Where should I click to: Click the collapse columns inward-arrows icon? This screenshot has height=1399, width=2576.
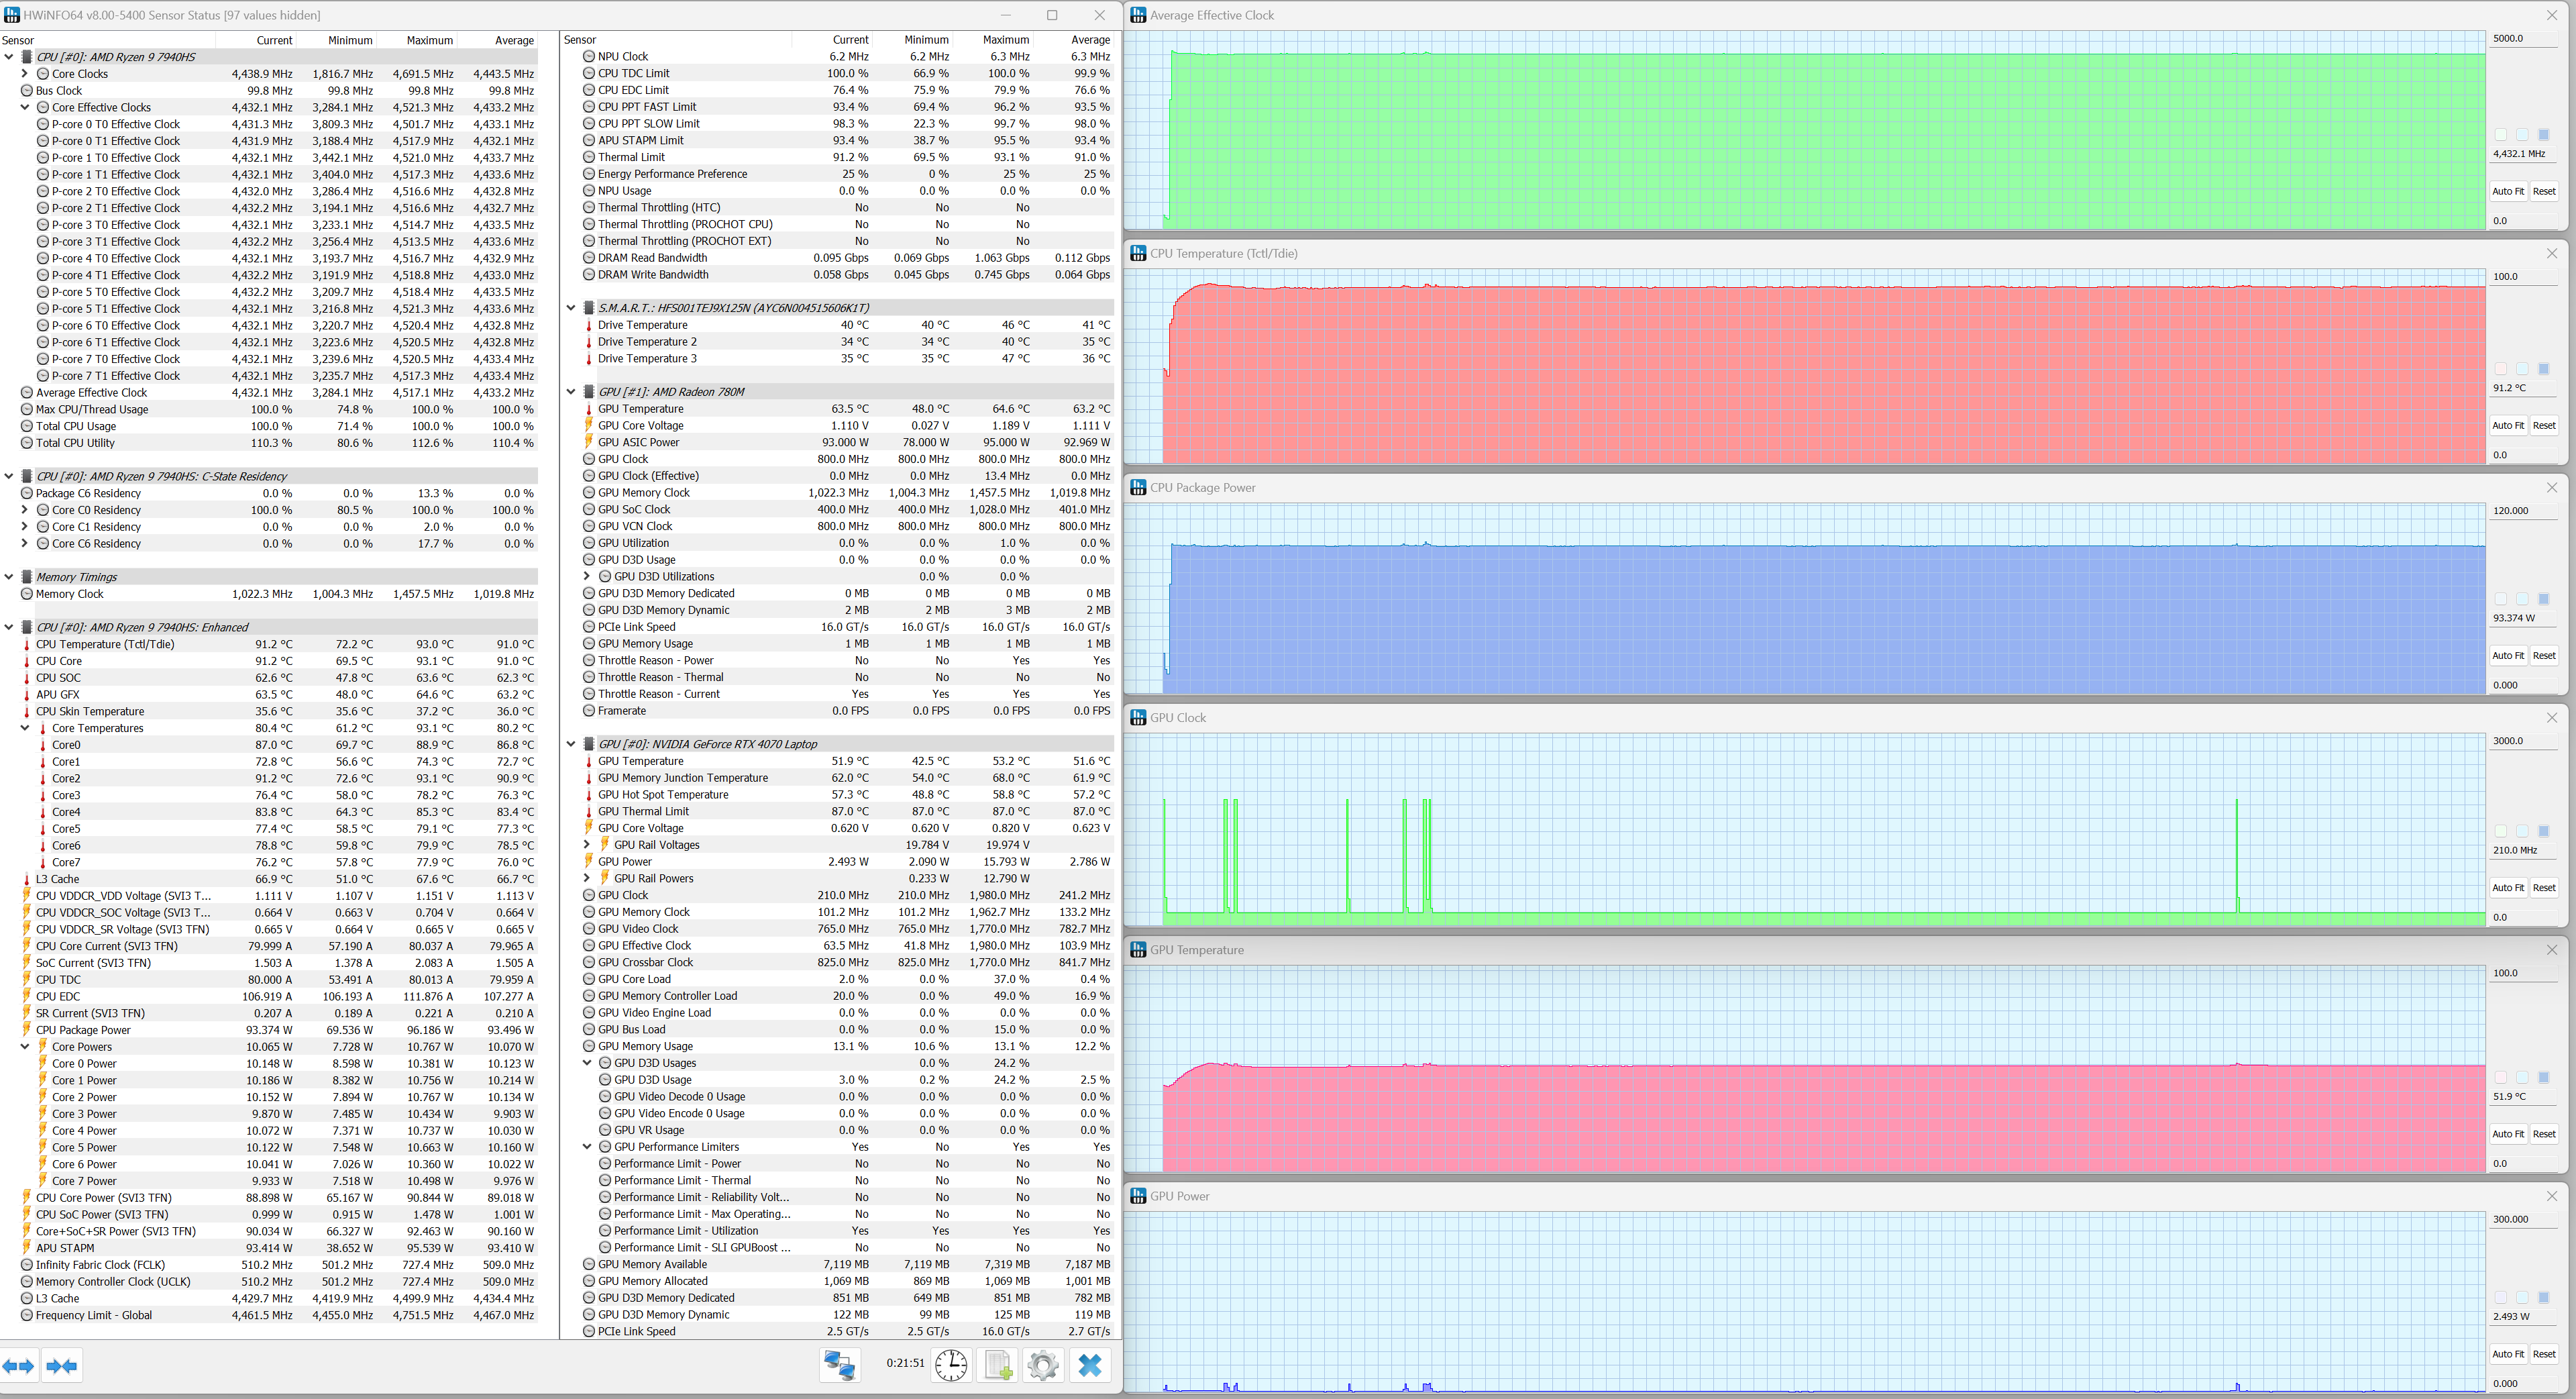pyautogui.click(x=62, y=1366)
